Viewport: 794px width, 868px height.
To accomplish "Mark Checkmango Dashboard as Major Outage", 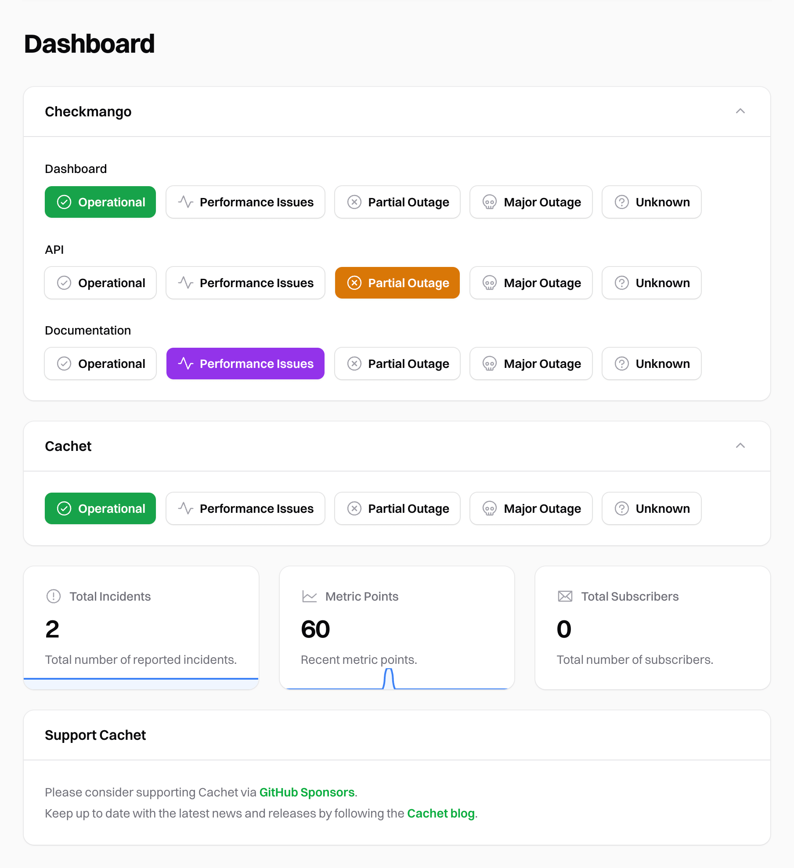I will (x=531, y=202).
